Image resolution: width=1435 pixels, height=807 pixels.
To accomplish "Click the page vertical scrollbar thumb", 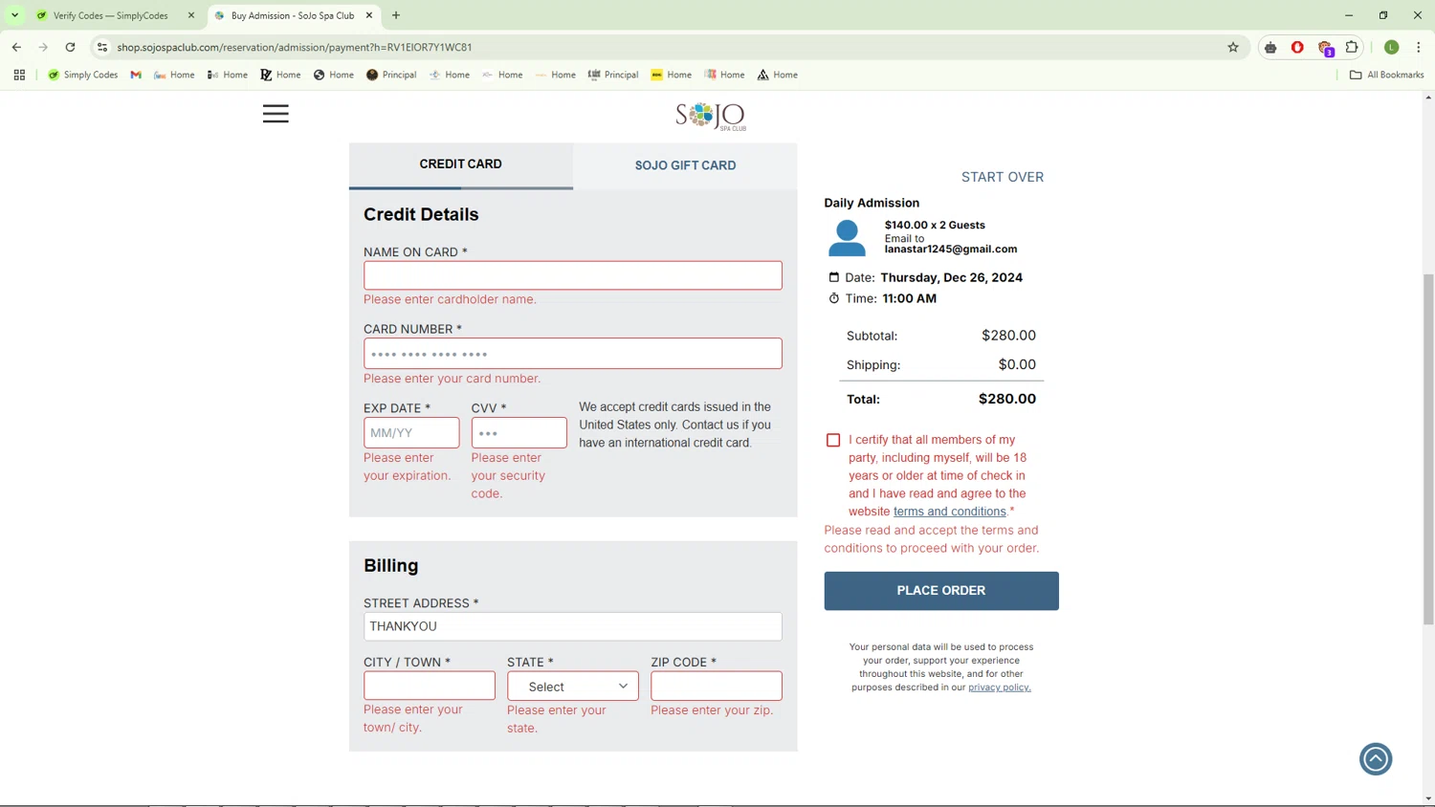I will (1428, 449).
